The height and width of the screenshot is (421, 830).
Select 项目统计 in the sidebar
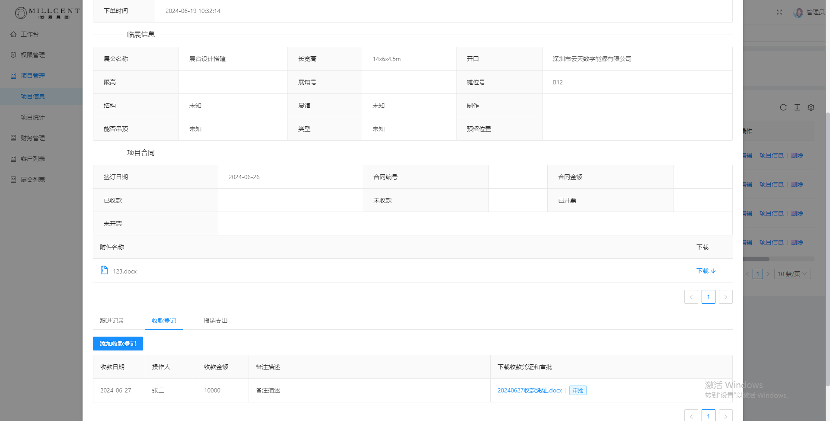coord(33,117)
